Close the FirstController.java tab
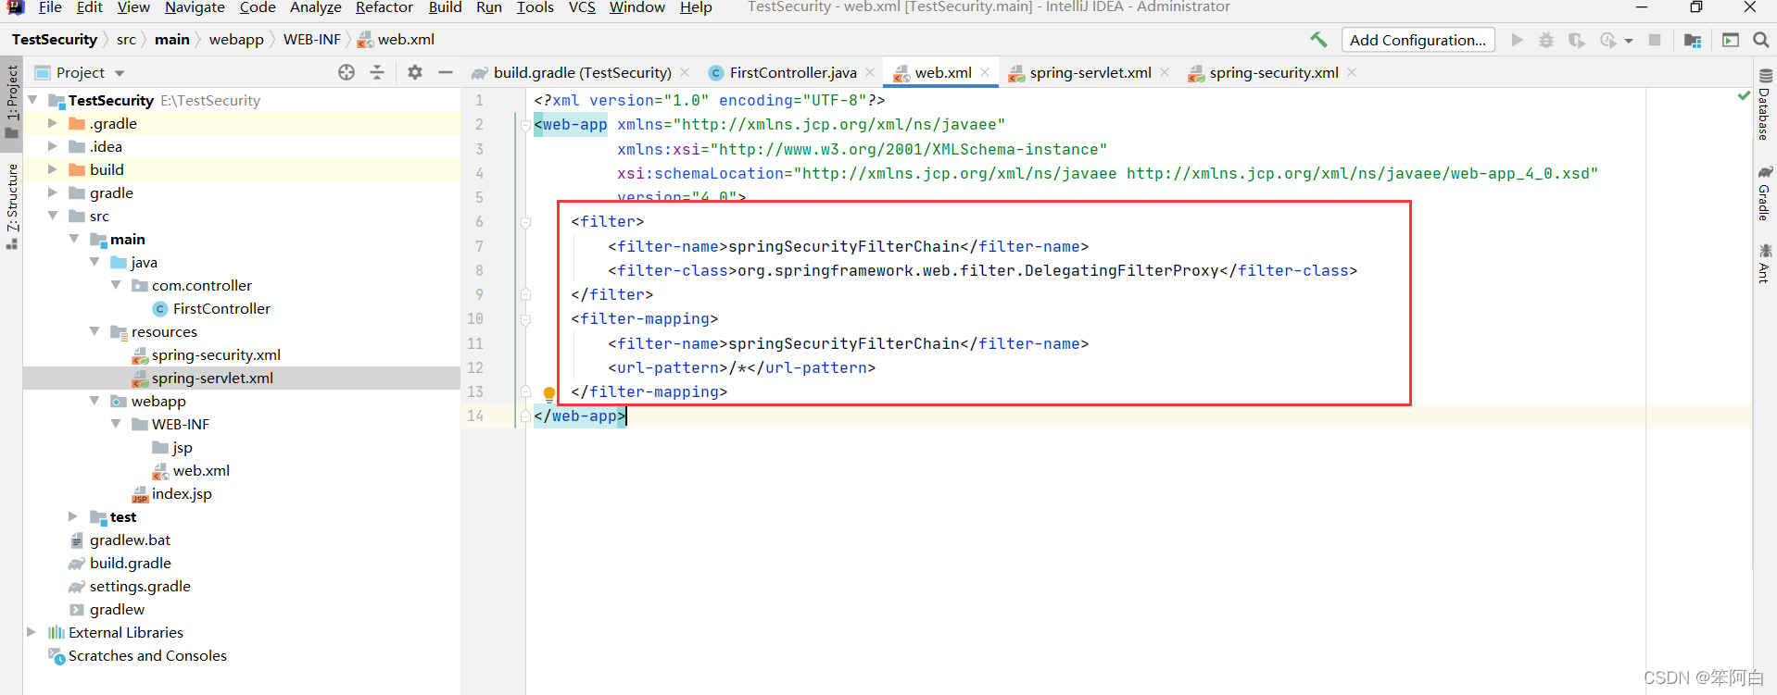The width and height of the screenshot is (1777, 695). coord(870,72)
